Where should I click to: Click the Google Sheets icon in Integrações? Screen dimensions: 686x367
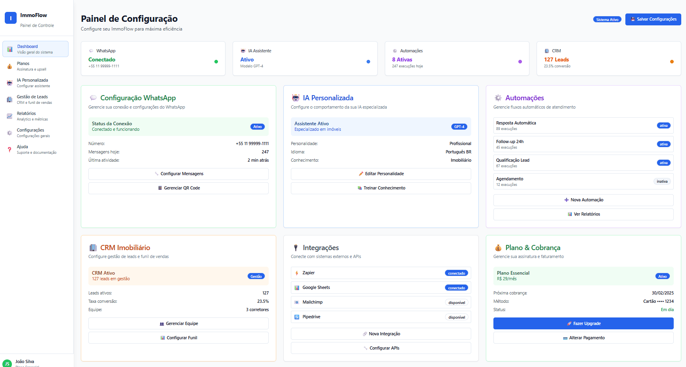[x=296, y=287]
